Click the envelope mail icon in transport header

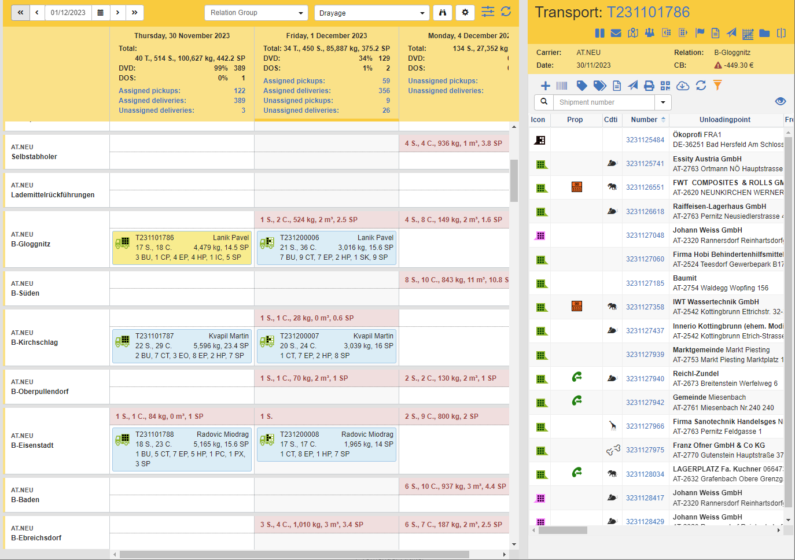pos(616,34)
